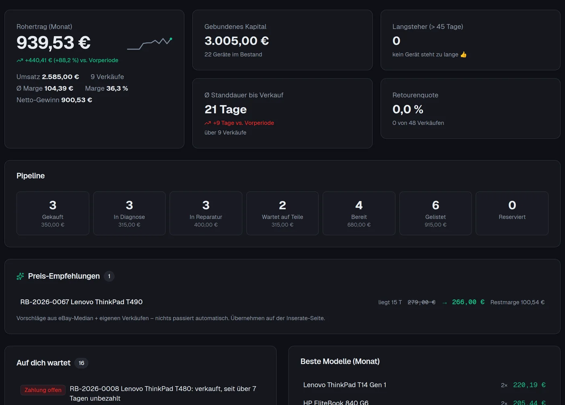
Task: Click the thumbs-up emoji in Langsteher card
Action: [463, 54]
